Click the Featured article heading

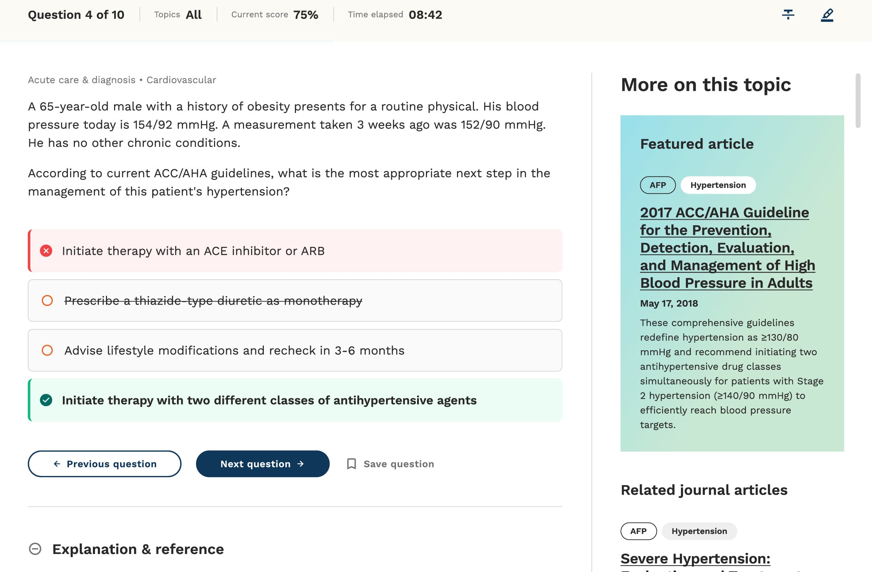(x=696, y=144)
